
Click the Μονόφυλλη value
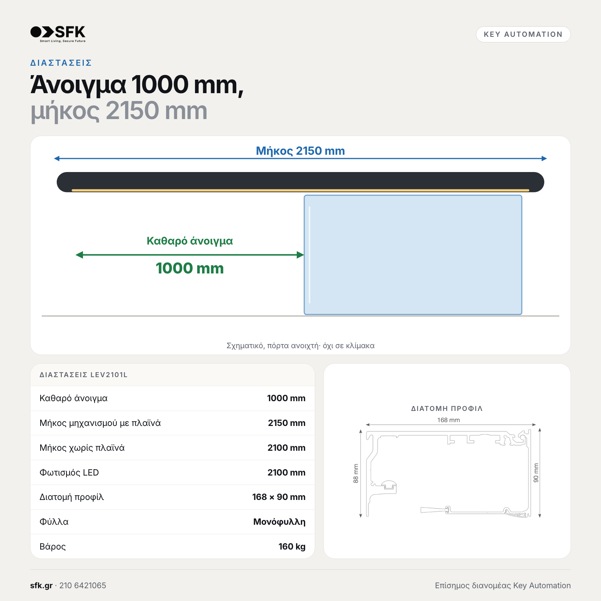(279, 522)
